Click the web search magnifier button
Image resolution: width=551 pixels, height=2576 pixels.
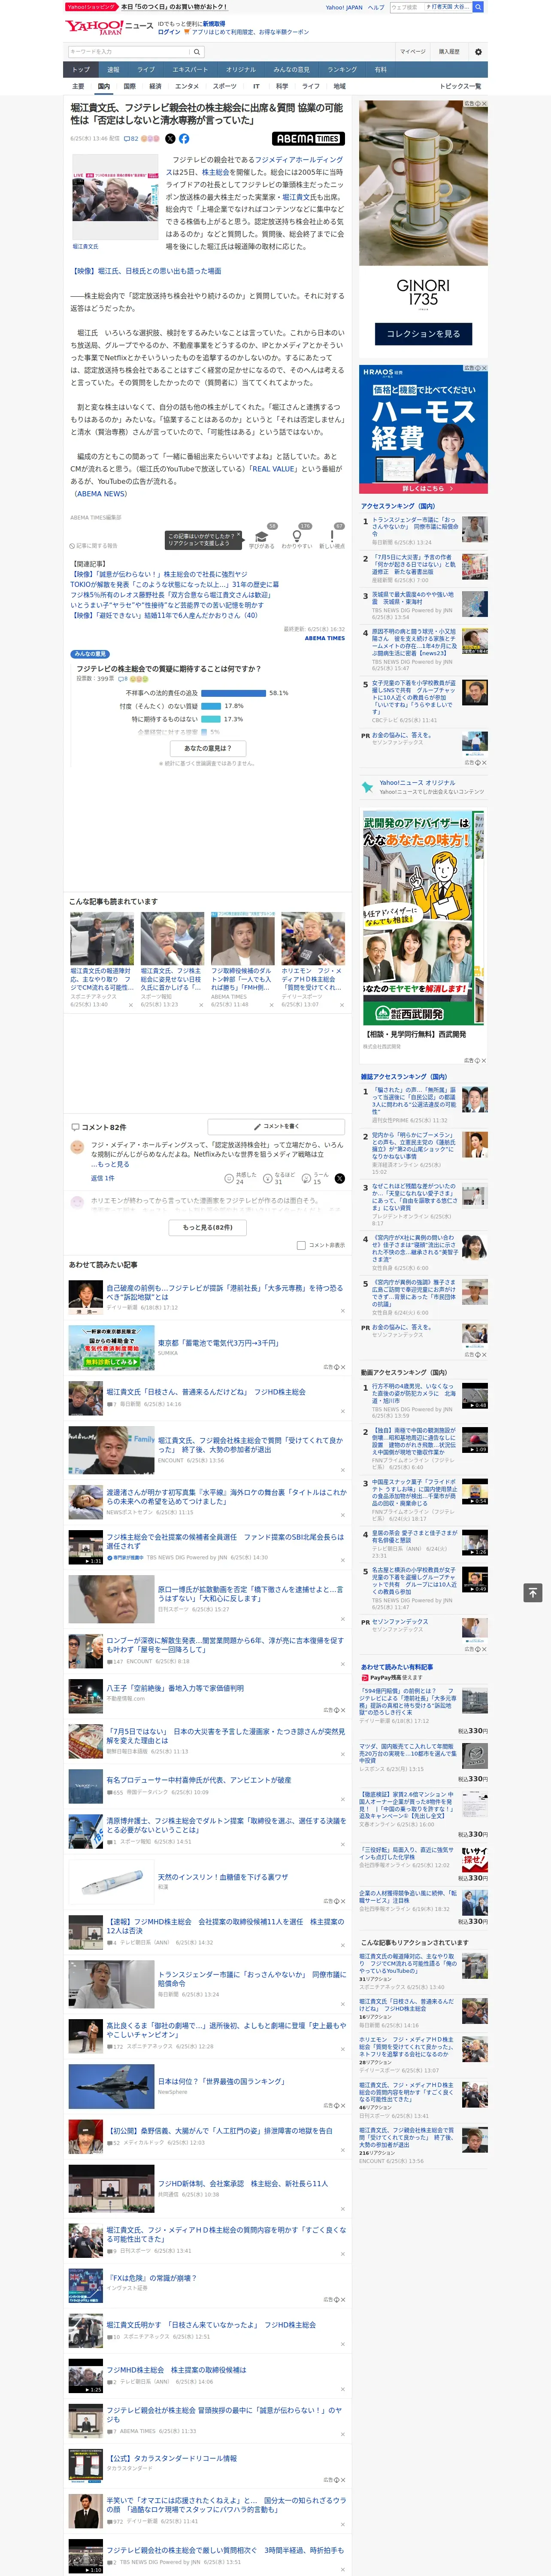click(x=478, y=7)
